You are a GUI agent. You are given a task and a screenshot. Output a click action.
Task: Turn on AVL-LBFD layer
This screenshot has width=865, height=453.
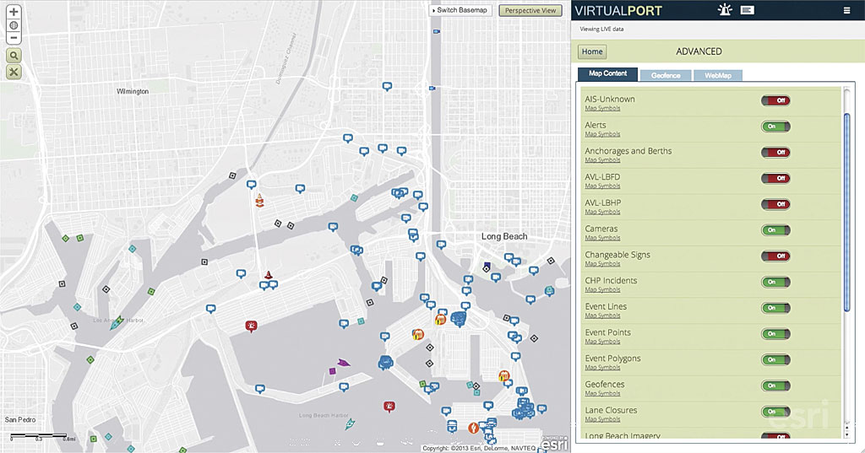[775, 178]
